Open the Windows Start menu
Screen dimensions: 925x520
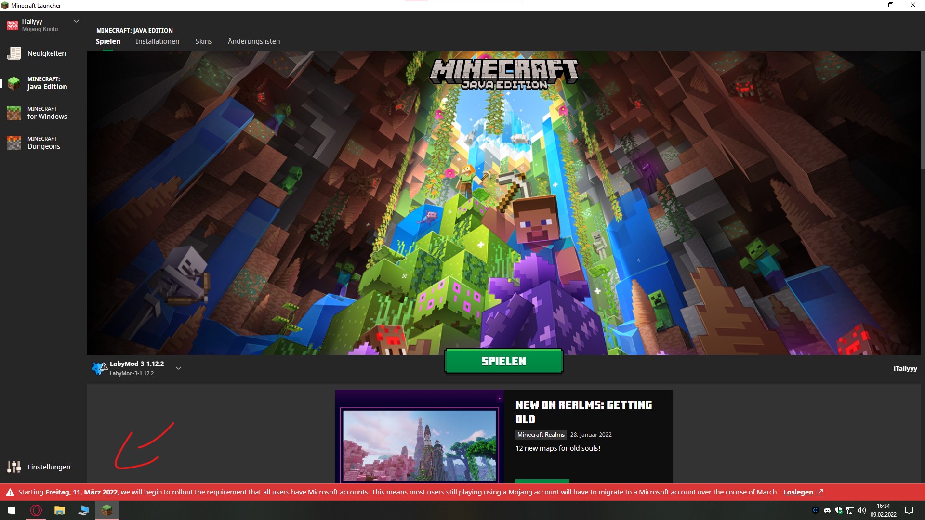(12, 510)
